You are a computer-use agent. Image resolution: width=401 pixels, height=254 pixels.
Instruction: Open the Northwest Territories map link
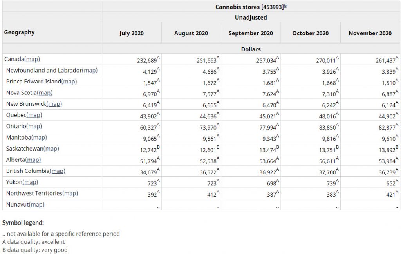click(x=70, y=193)
